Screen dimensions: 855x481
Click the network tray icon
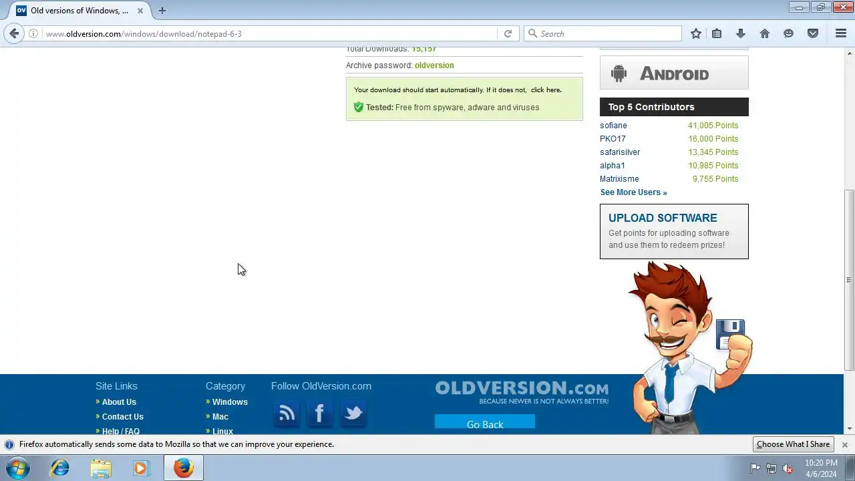pos(772,468)
